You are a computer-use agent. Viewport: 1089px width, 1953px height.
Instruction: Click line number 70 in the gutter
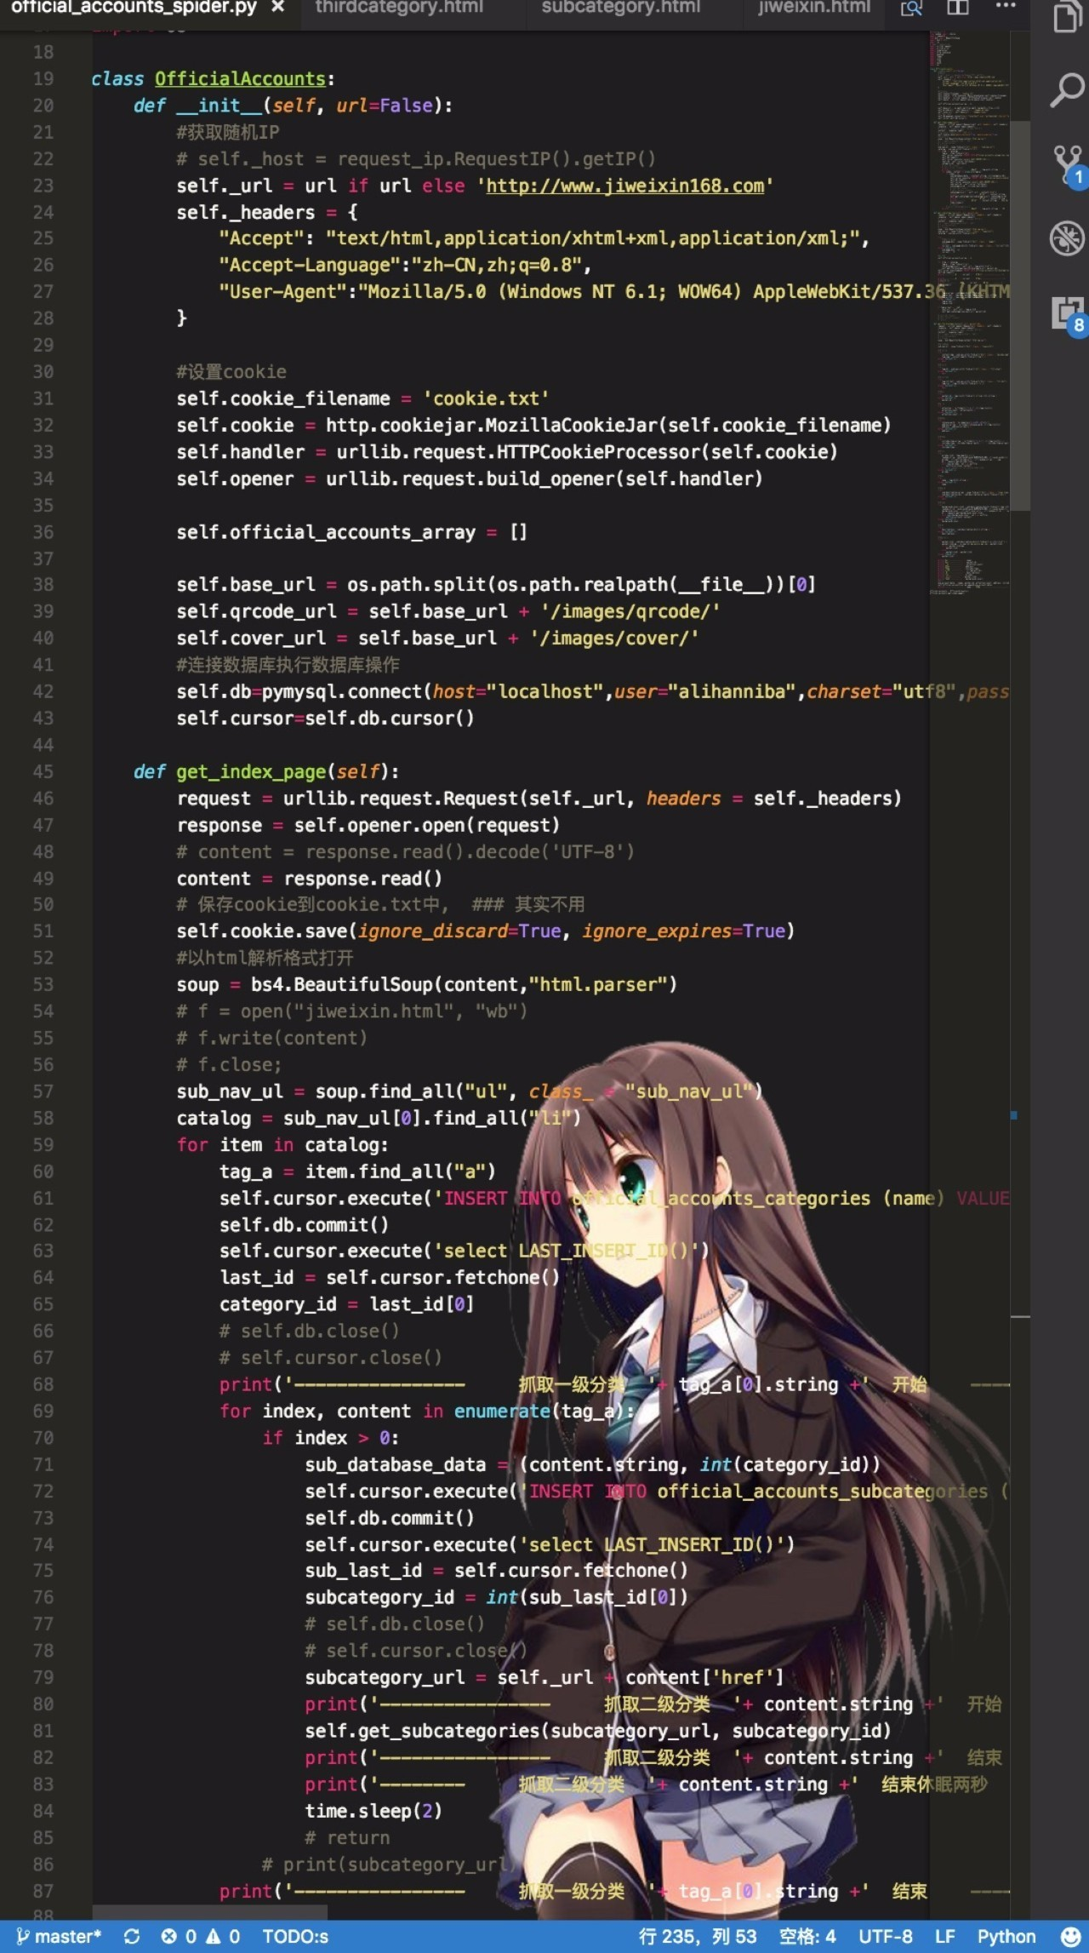(43, 1438)
